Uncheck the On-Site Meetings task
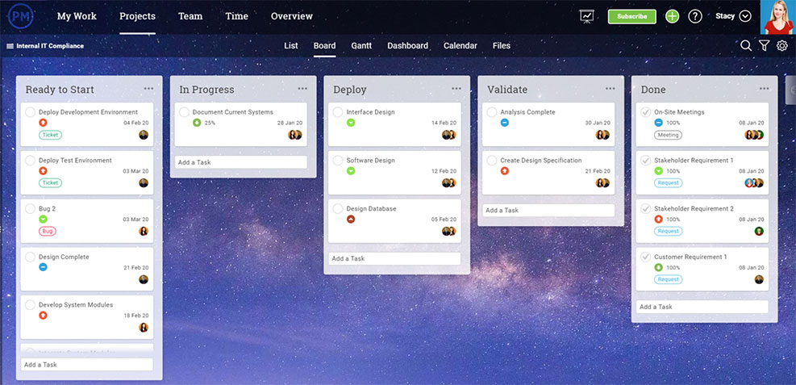The height and width of the screenshot is (385, 796). click(x=645, y=112)
